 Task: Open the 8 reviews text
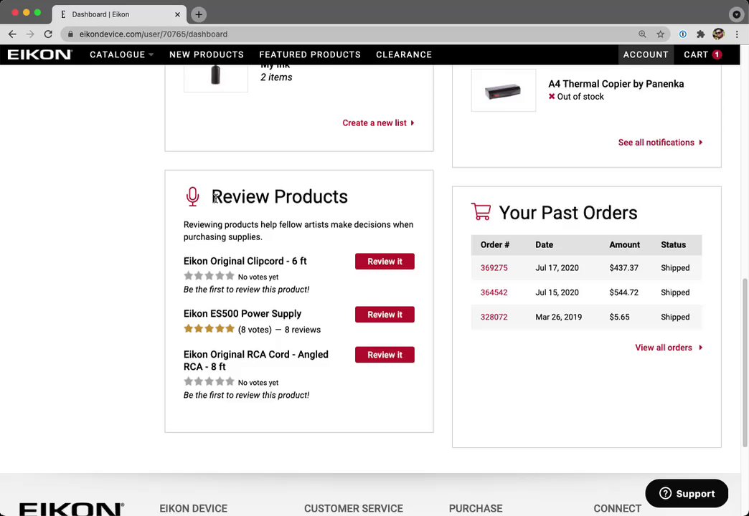tap(302, 330)
